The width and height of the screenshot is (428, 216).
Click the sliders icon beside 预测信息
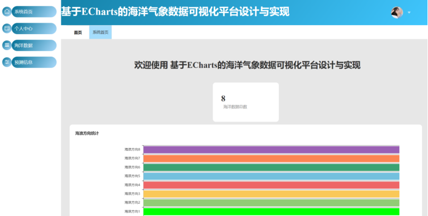point(7,62)
